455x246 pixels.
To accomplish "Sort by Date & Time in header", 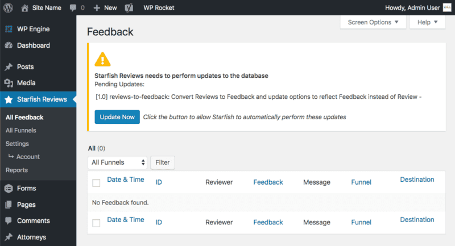I will 126,180.
